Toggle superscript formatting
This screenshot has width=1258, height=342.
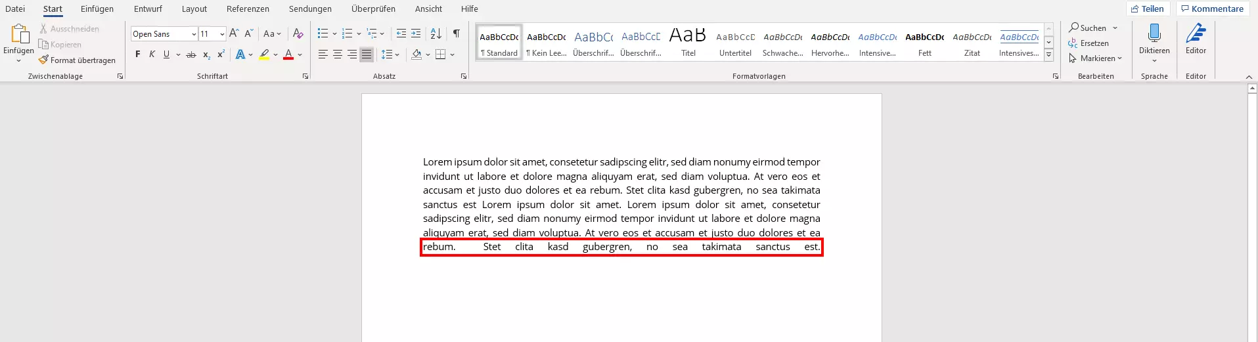coord(221,54)
